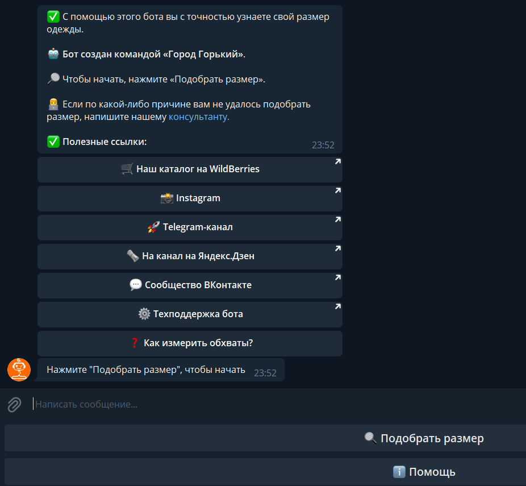
Task: Click the external arrow on ВКонтакте button
Action: pyautogui.click(x=338, y=277)
